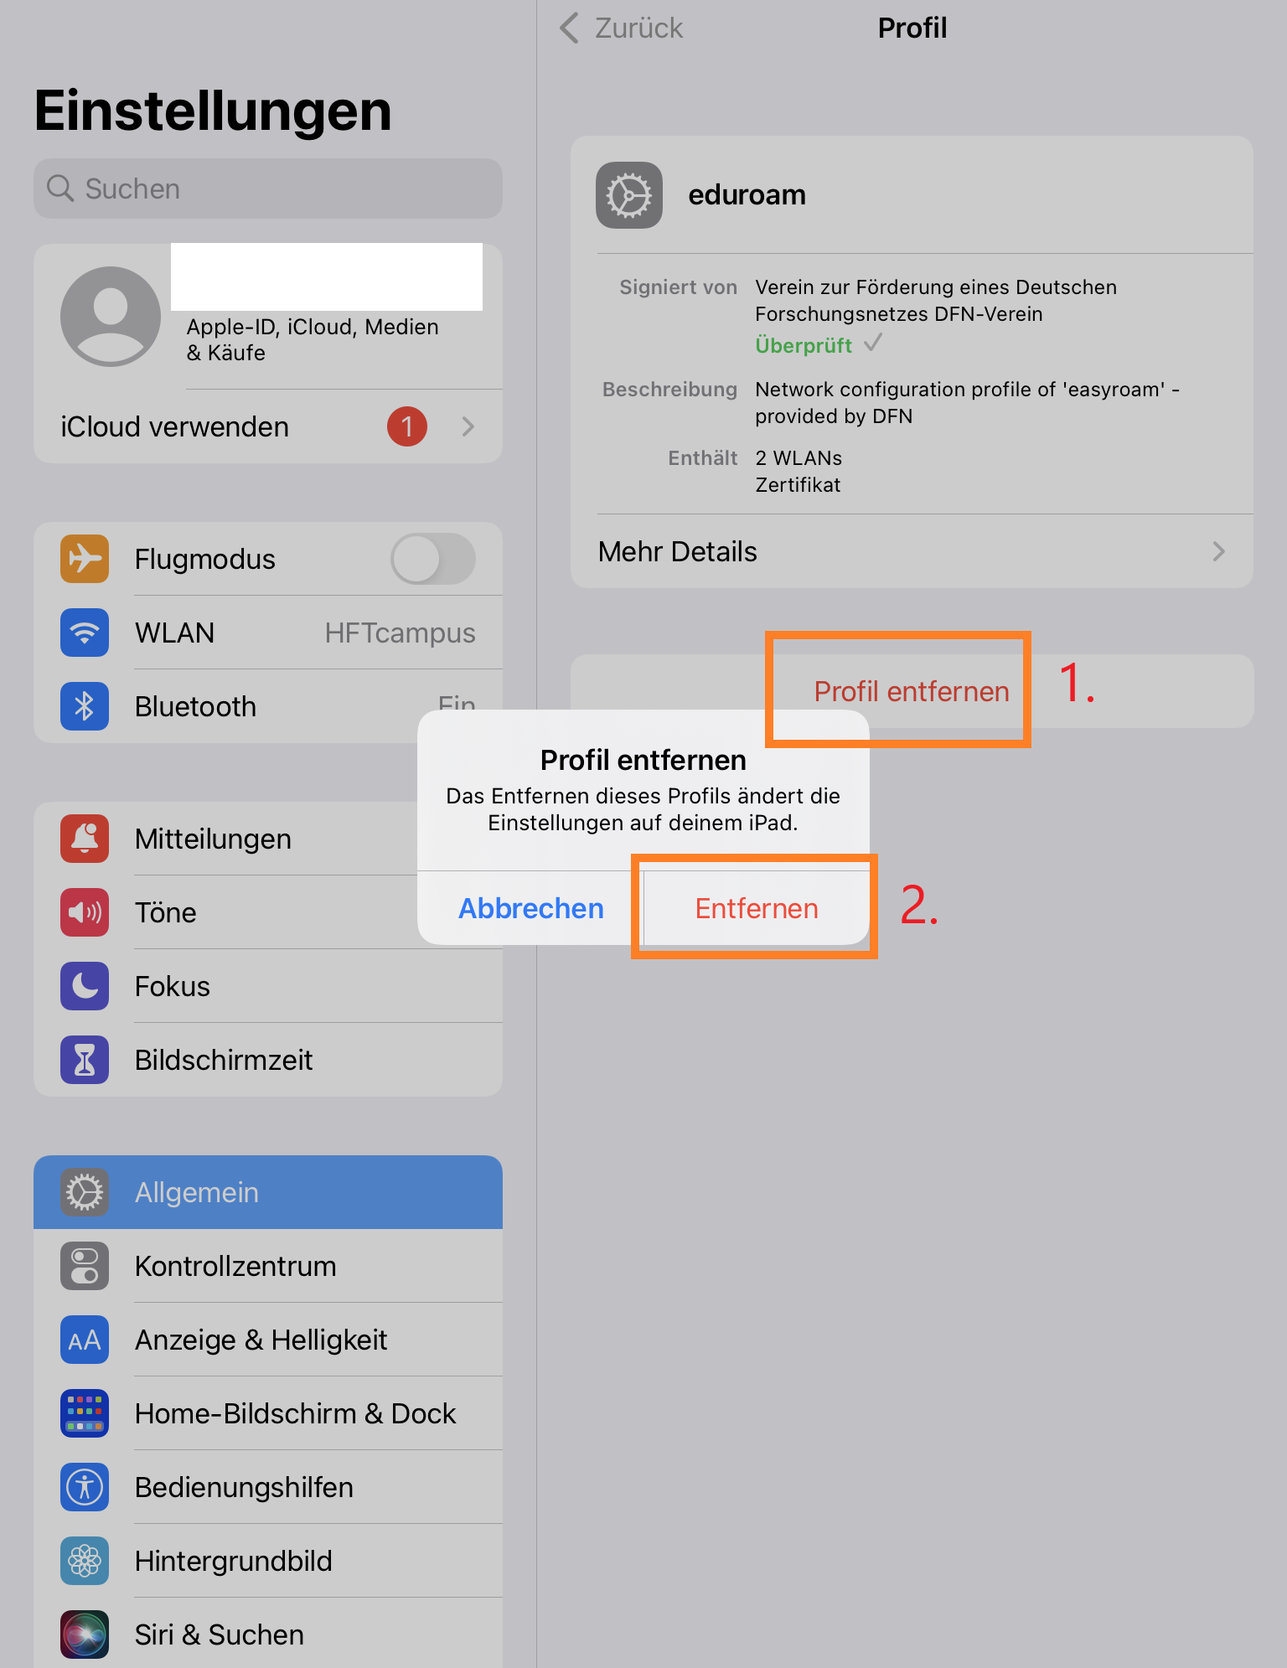
Task: Open Mitteilungen via the red bell icon
Action: pyautogui.click(x=85, y=839)
